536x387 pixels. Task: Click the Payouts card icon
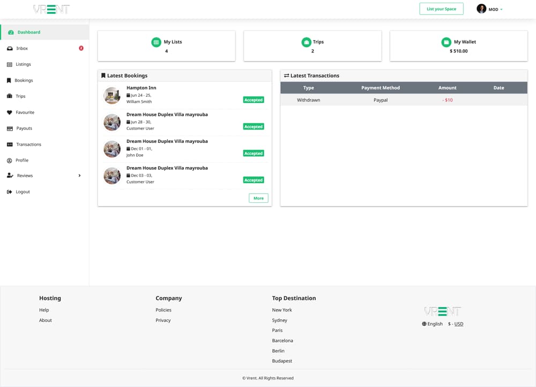click(10, 128)
